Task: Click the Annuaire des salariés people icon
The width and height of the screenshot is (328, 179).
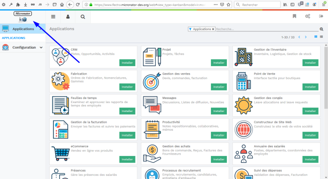Action: [x=244, y=154]
